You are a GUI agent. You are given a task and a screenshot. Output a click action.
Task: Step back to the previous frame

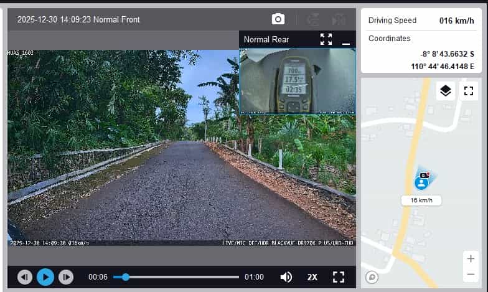(x=25, y=277)
